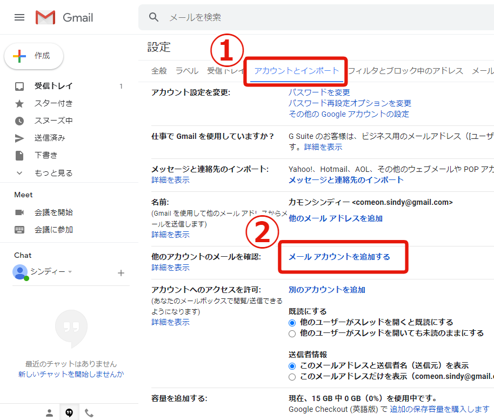Expand もっと見る in the sidebar
494x420 pixels.
coord(54,173)
